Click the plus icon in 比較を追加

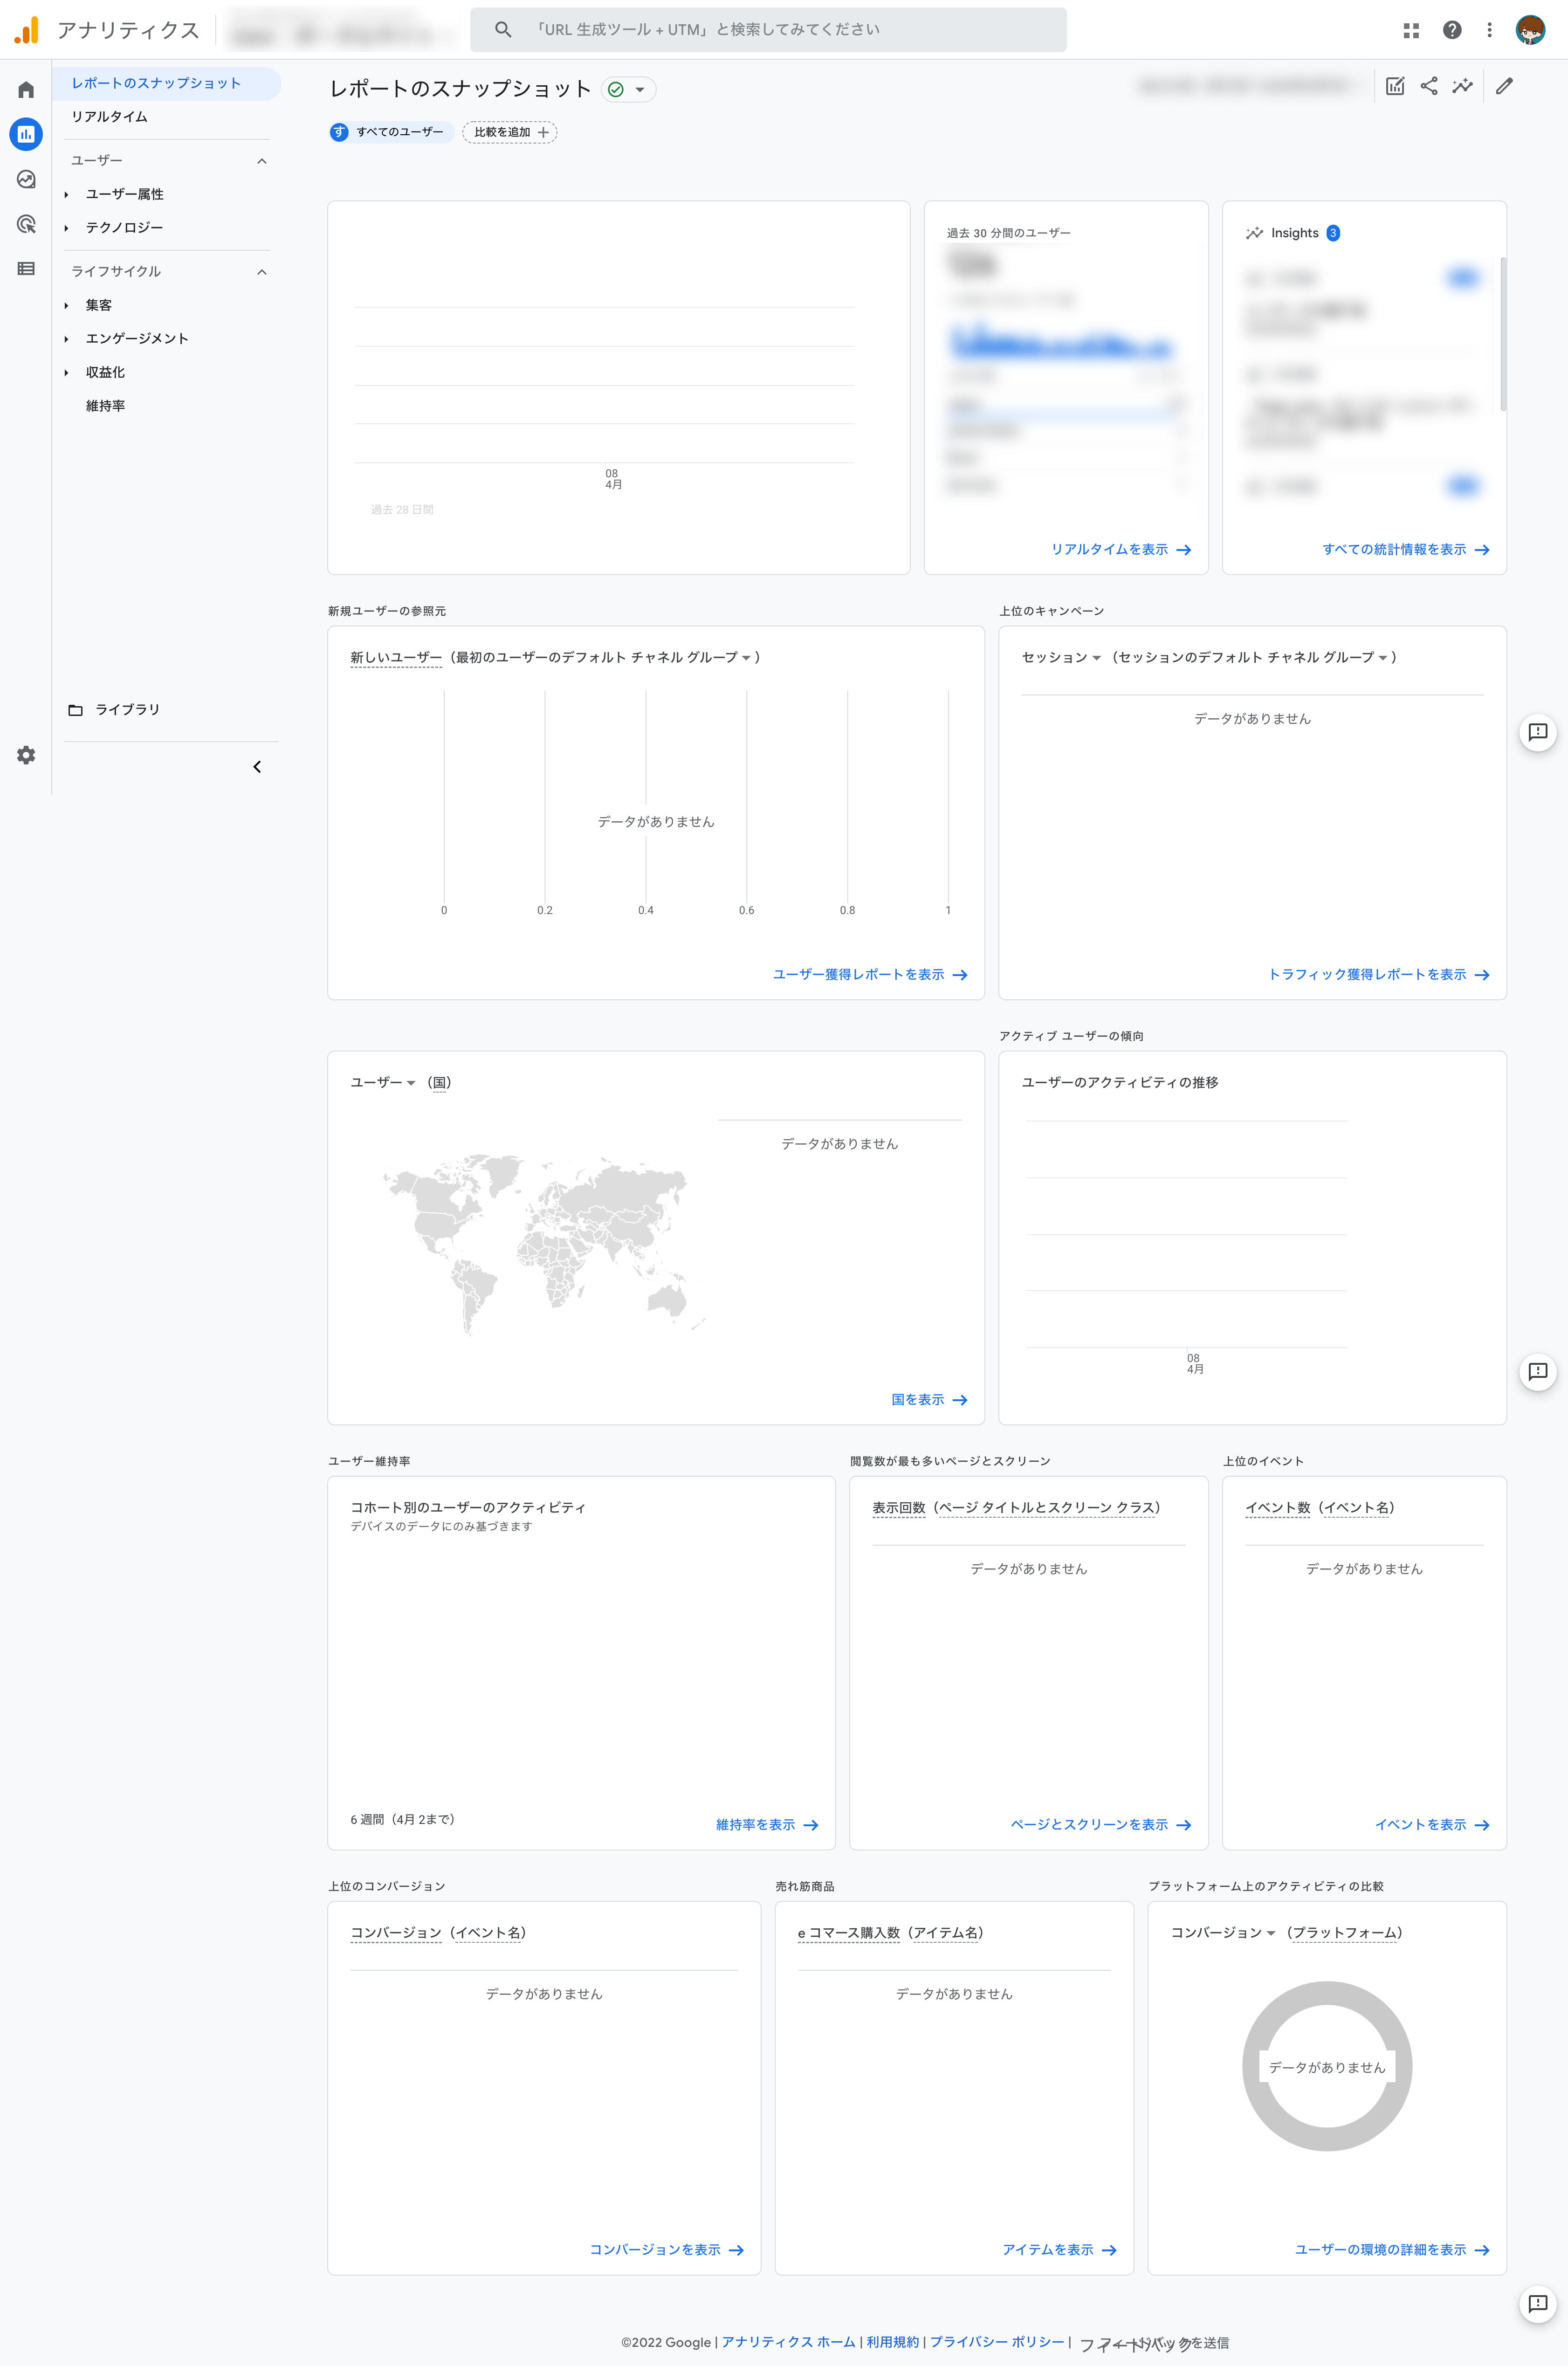click(x=543, y=132)
